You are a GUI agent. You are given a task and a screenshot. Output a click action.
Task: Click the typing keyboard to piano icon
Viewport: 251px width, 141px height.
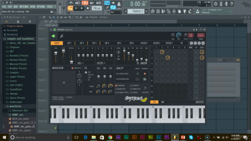(x=107, y=3)
